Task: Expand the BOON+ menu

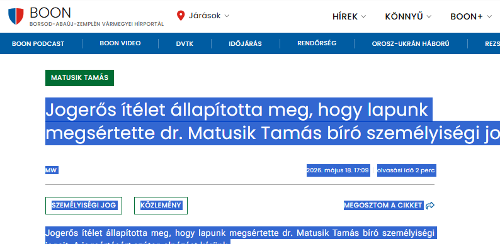Action: click(x=471, y=16)
